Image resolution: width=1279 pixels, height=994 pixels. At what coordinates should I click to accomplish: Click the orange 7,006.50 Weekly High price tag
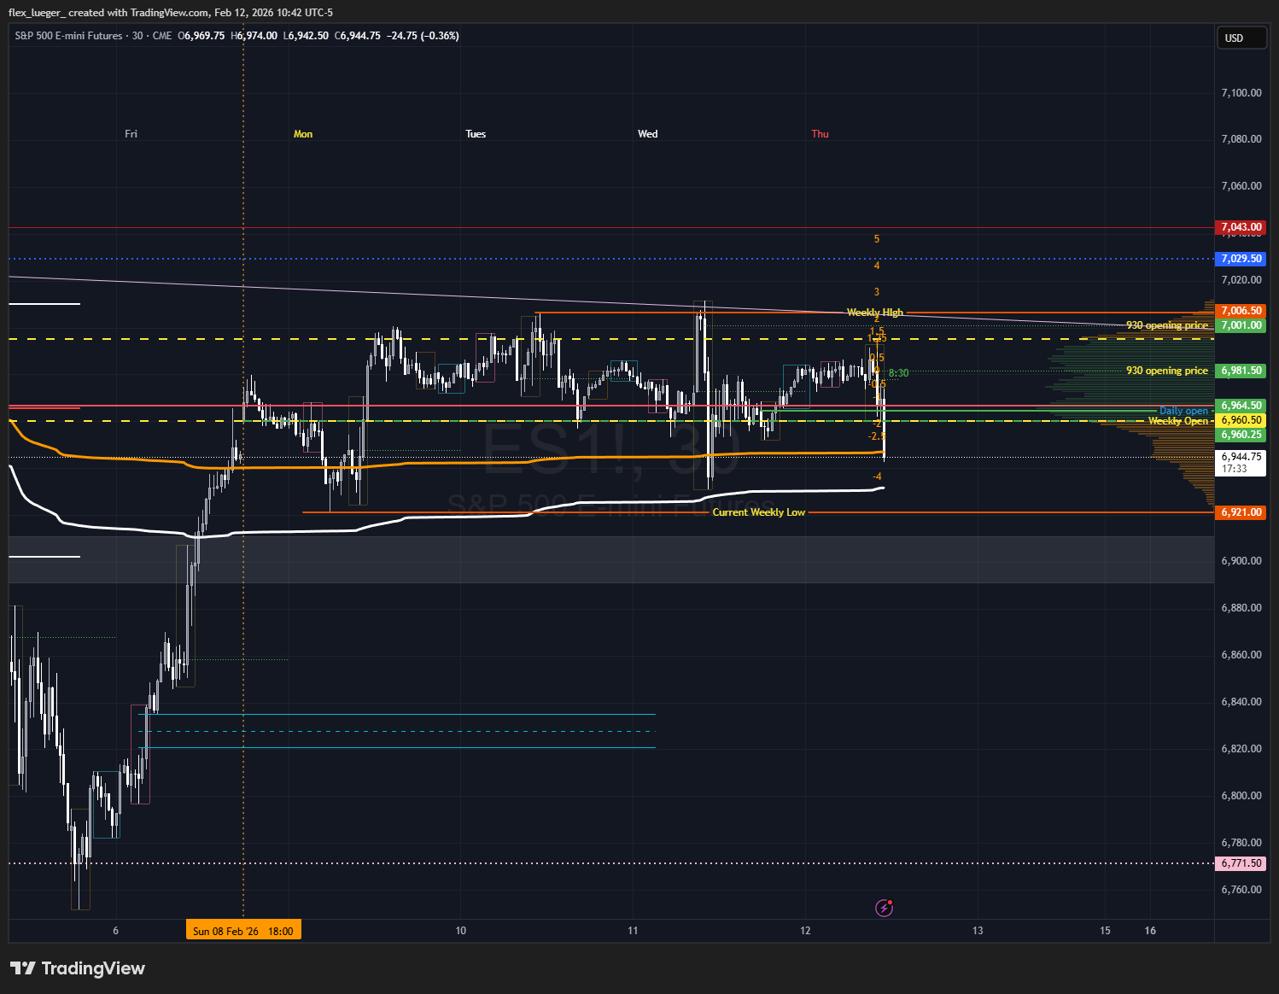pos(1240,311)
